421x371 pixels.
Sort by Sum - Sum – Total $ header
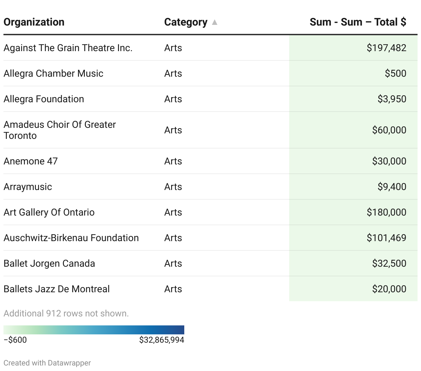tap(358, 22)
